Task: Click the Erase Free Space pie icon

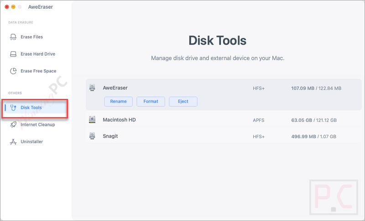Action: click(x=13, y=71)
